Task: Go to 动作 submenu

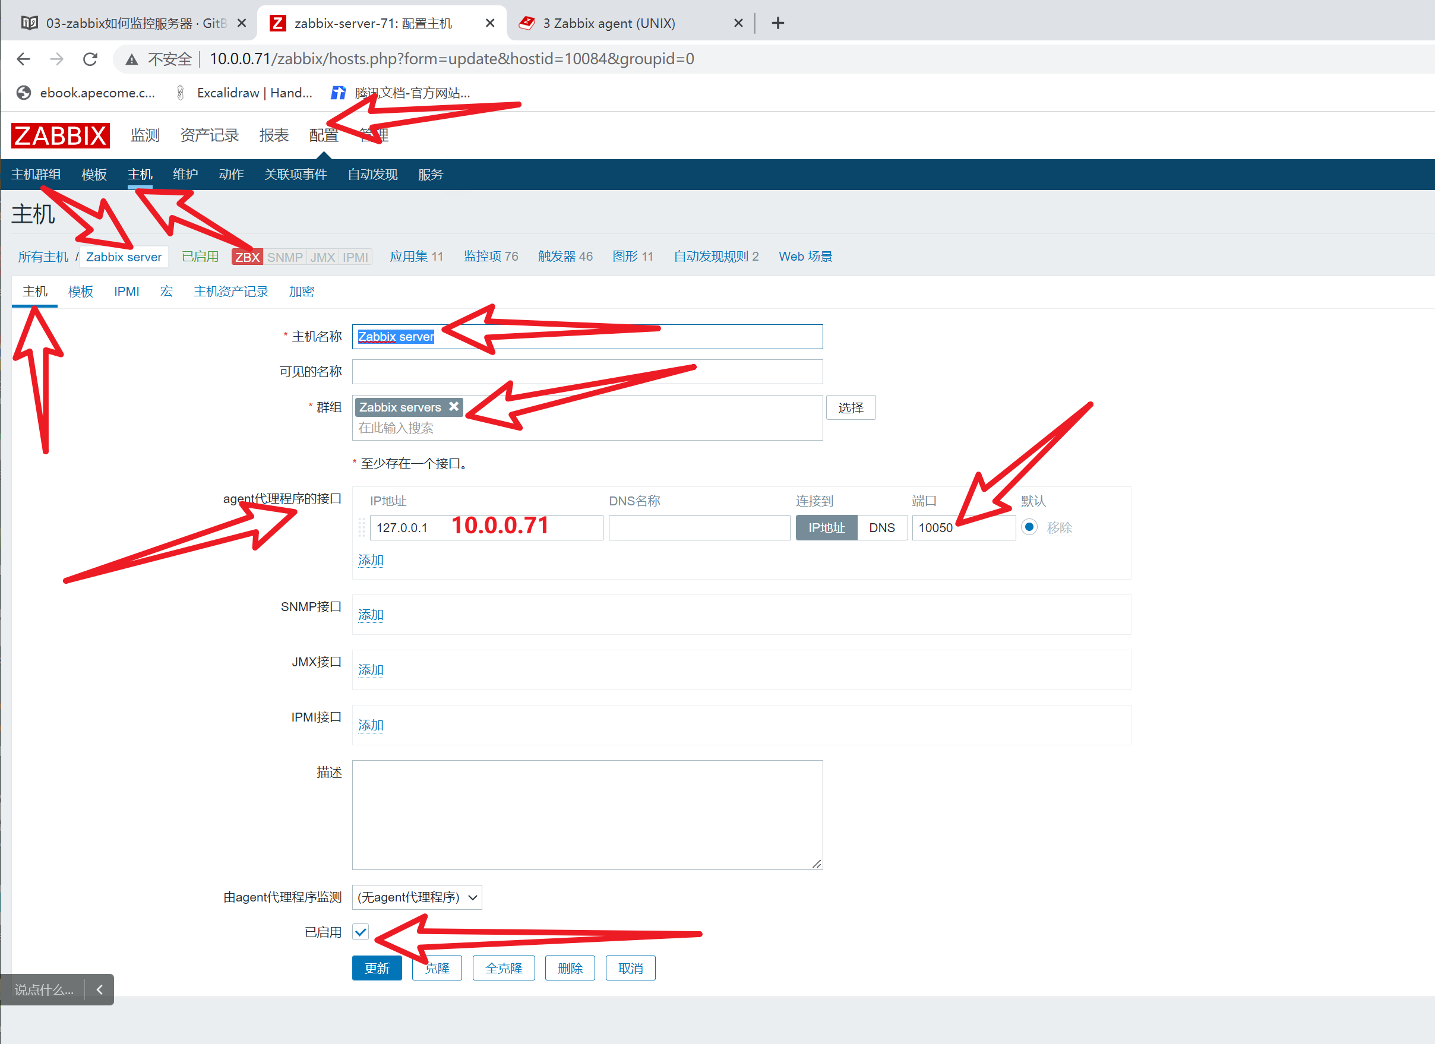Action: click(x=231, y=175)
